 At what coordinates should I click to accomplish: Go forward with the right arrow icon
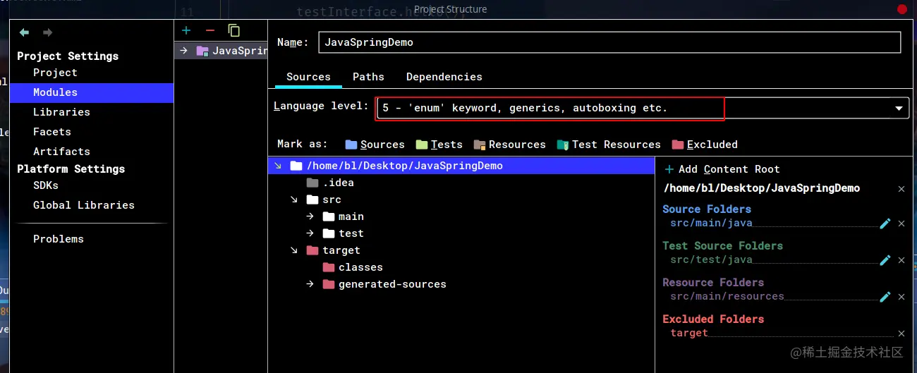click(47, 32)
